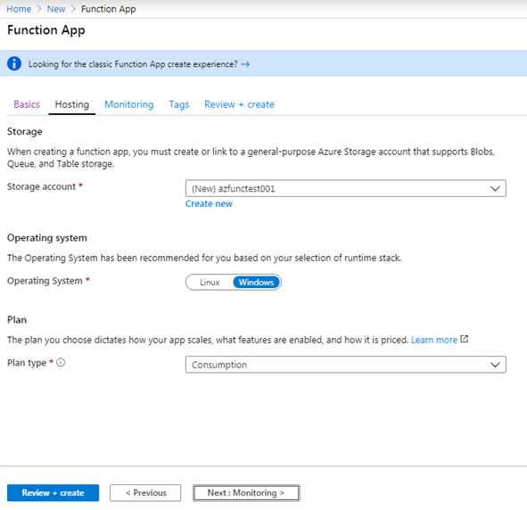Go back with the Previous button
Image resolution: width=527 pixels, height=510 pixels.
point(145,492)
